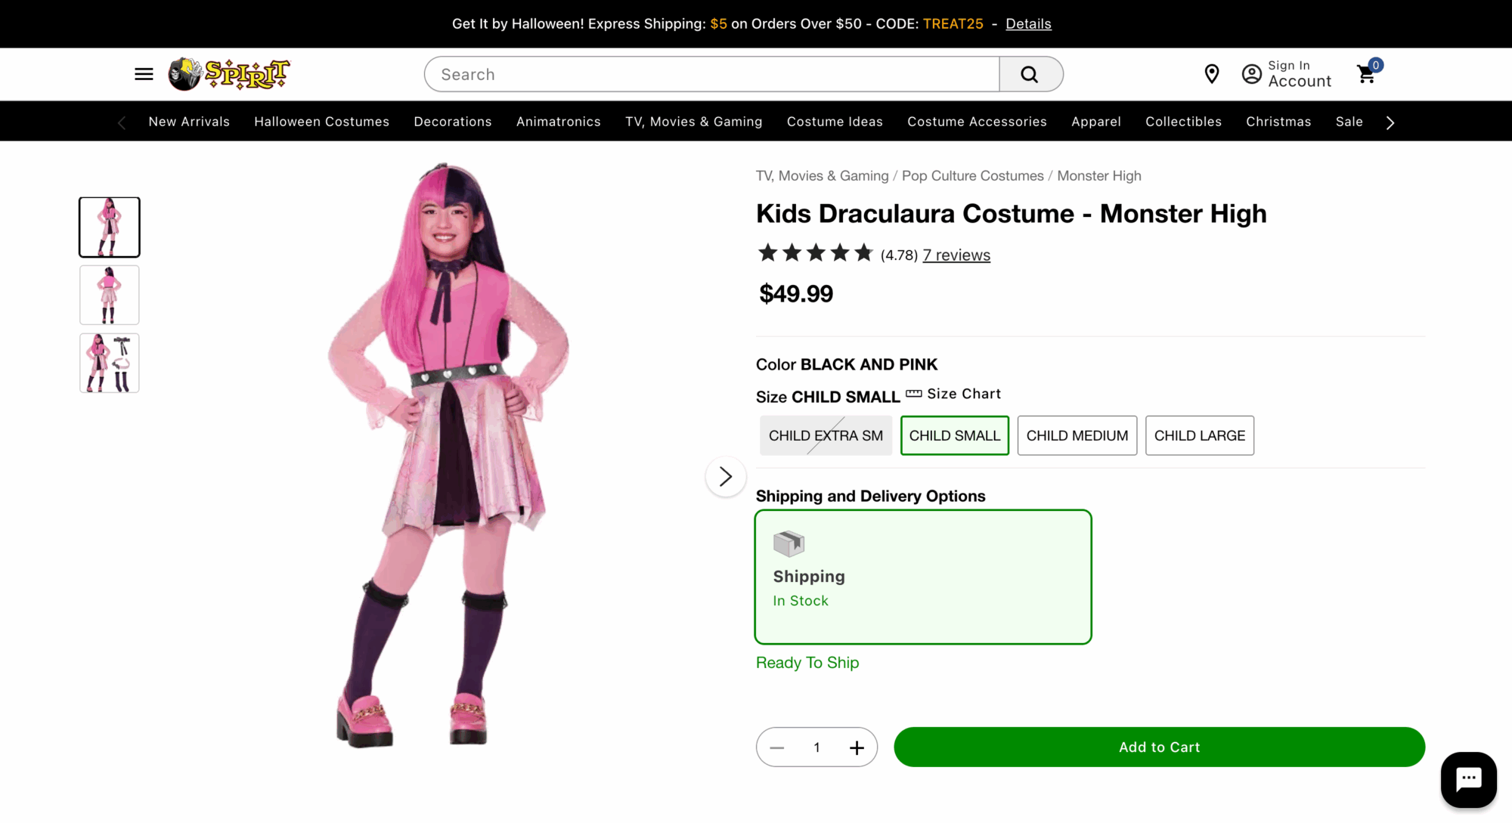Screen dimensions: 1512x823
Task: Choose the Shipping In Stock delivery option
Action: click(922, 577)
